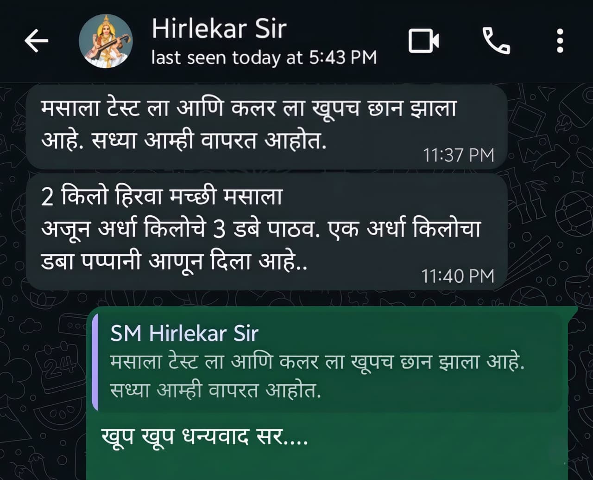Select the reply खूप खूप धन्यवाद सर

click(204, 437)
